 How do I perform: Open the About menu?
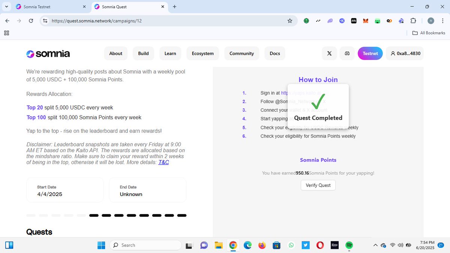(116, 54)
